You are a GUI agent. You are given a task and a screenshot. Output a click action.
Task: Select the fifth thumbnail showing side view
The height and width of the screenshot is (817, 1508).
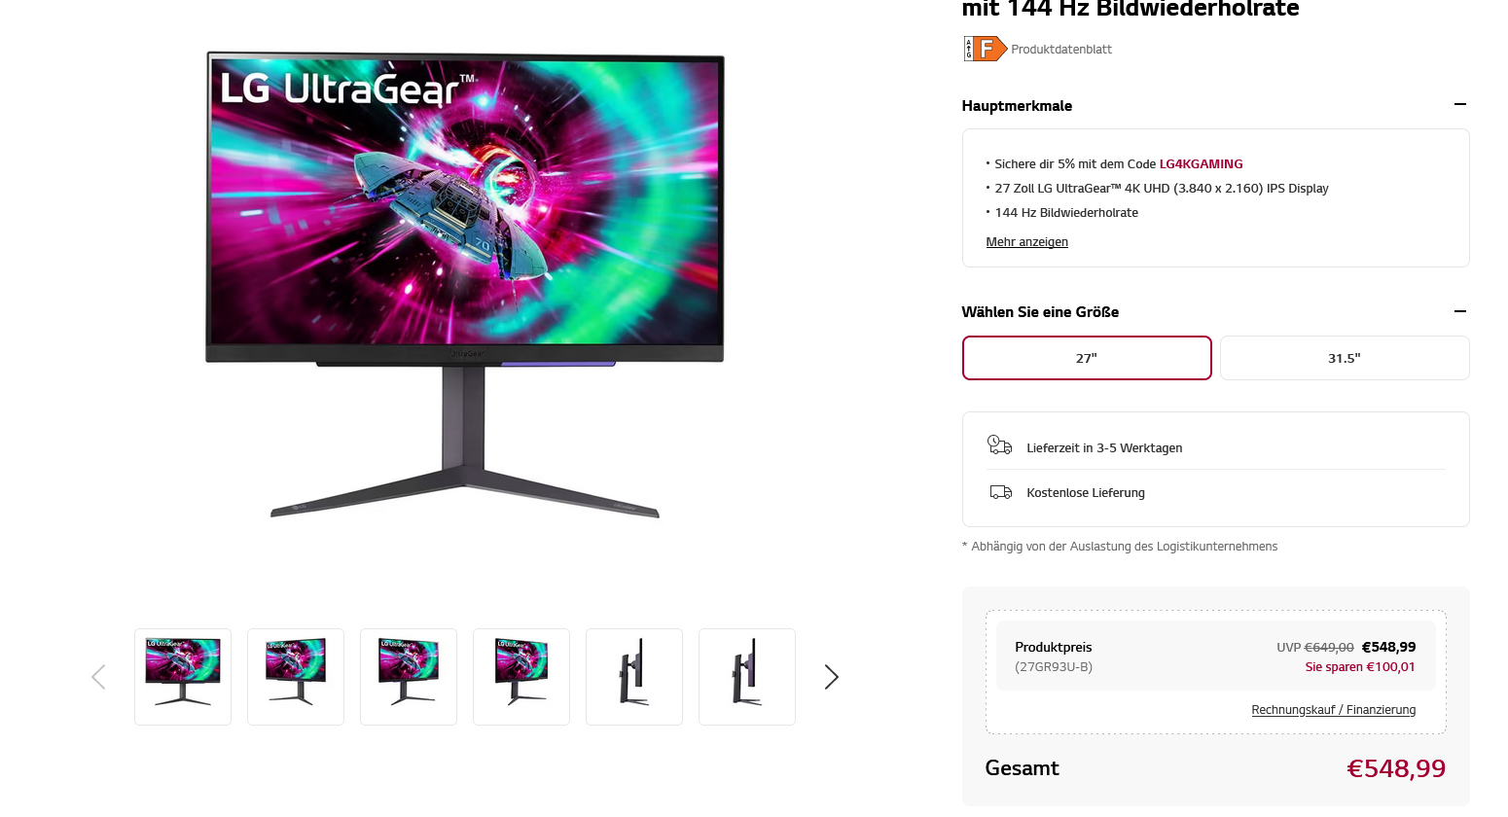[634, 677]
